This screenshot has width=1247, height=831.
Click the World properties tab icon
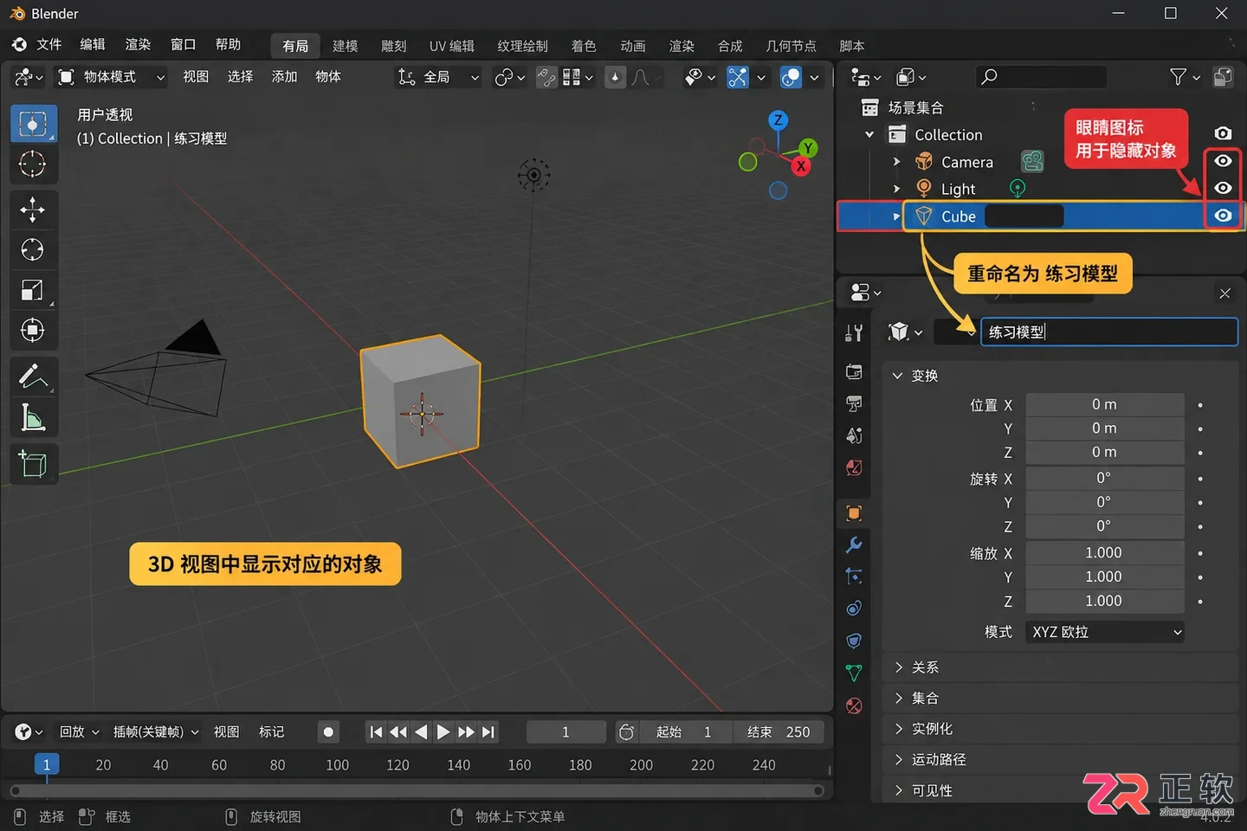click(x=854, y=467)
